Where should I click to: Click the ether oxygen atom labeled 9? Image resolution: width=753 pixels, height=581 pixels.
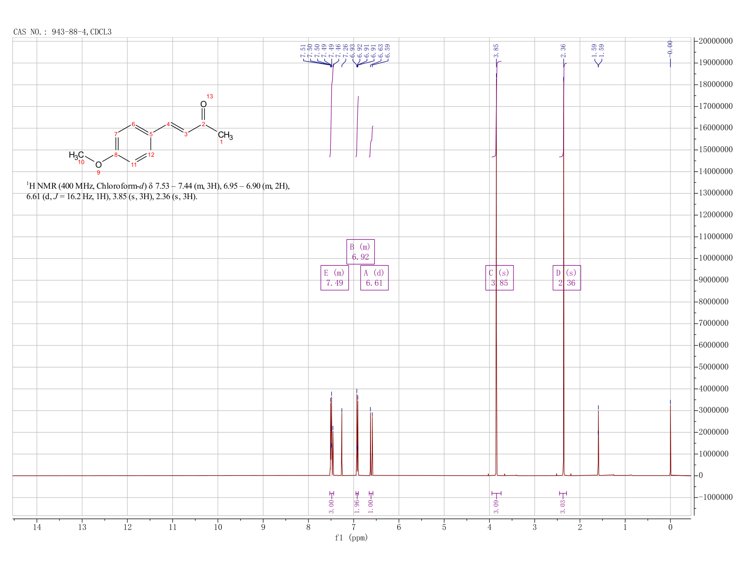pyautogui.click(x=98, y=165)
